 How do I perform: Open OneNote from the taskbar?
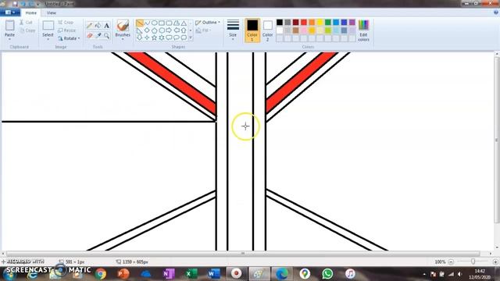(x=169, y=273)
